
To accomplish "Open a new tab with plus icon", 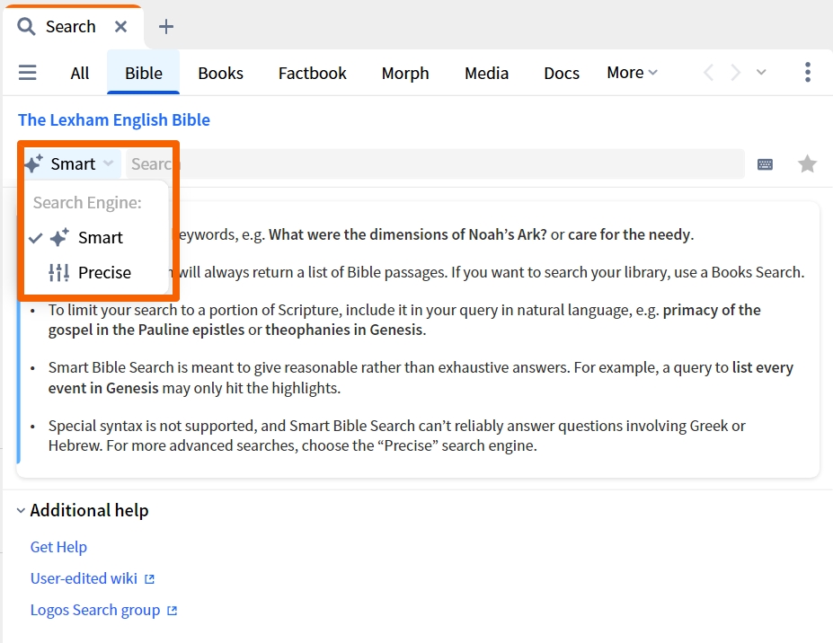I will [166, 27].
